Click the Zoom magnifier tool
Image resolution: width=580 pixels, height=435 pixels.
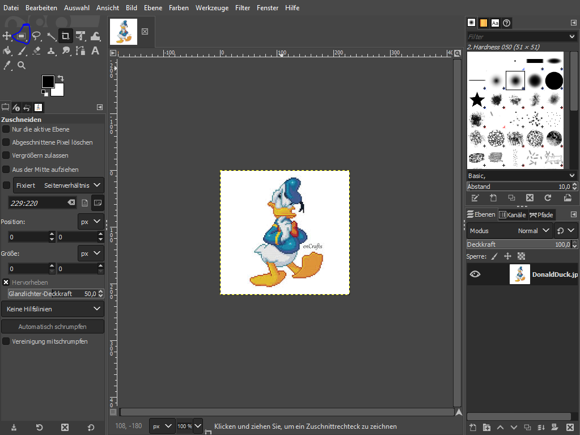click(22, 65)
